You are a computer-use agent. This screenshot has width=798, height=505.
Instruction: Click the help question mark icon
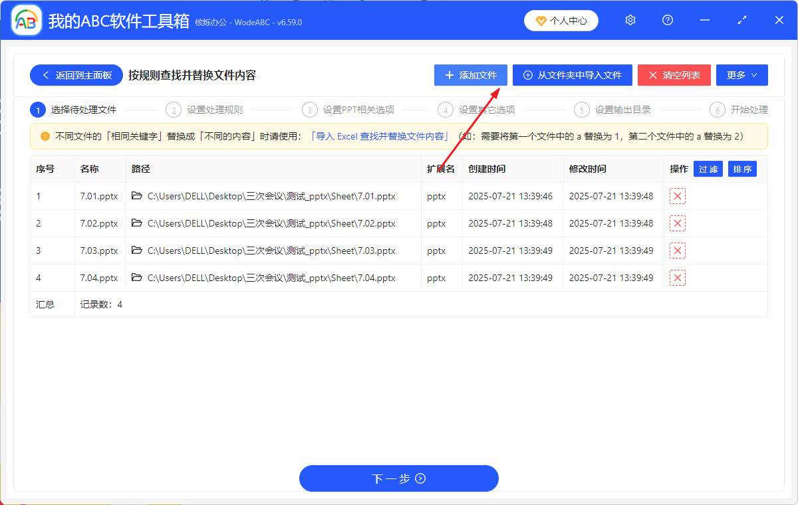[667, 20]
